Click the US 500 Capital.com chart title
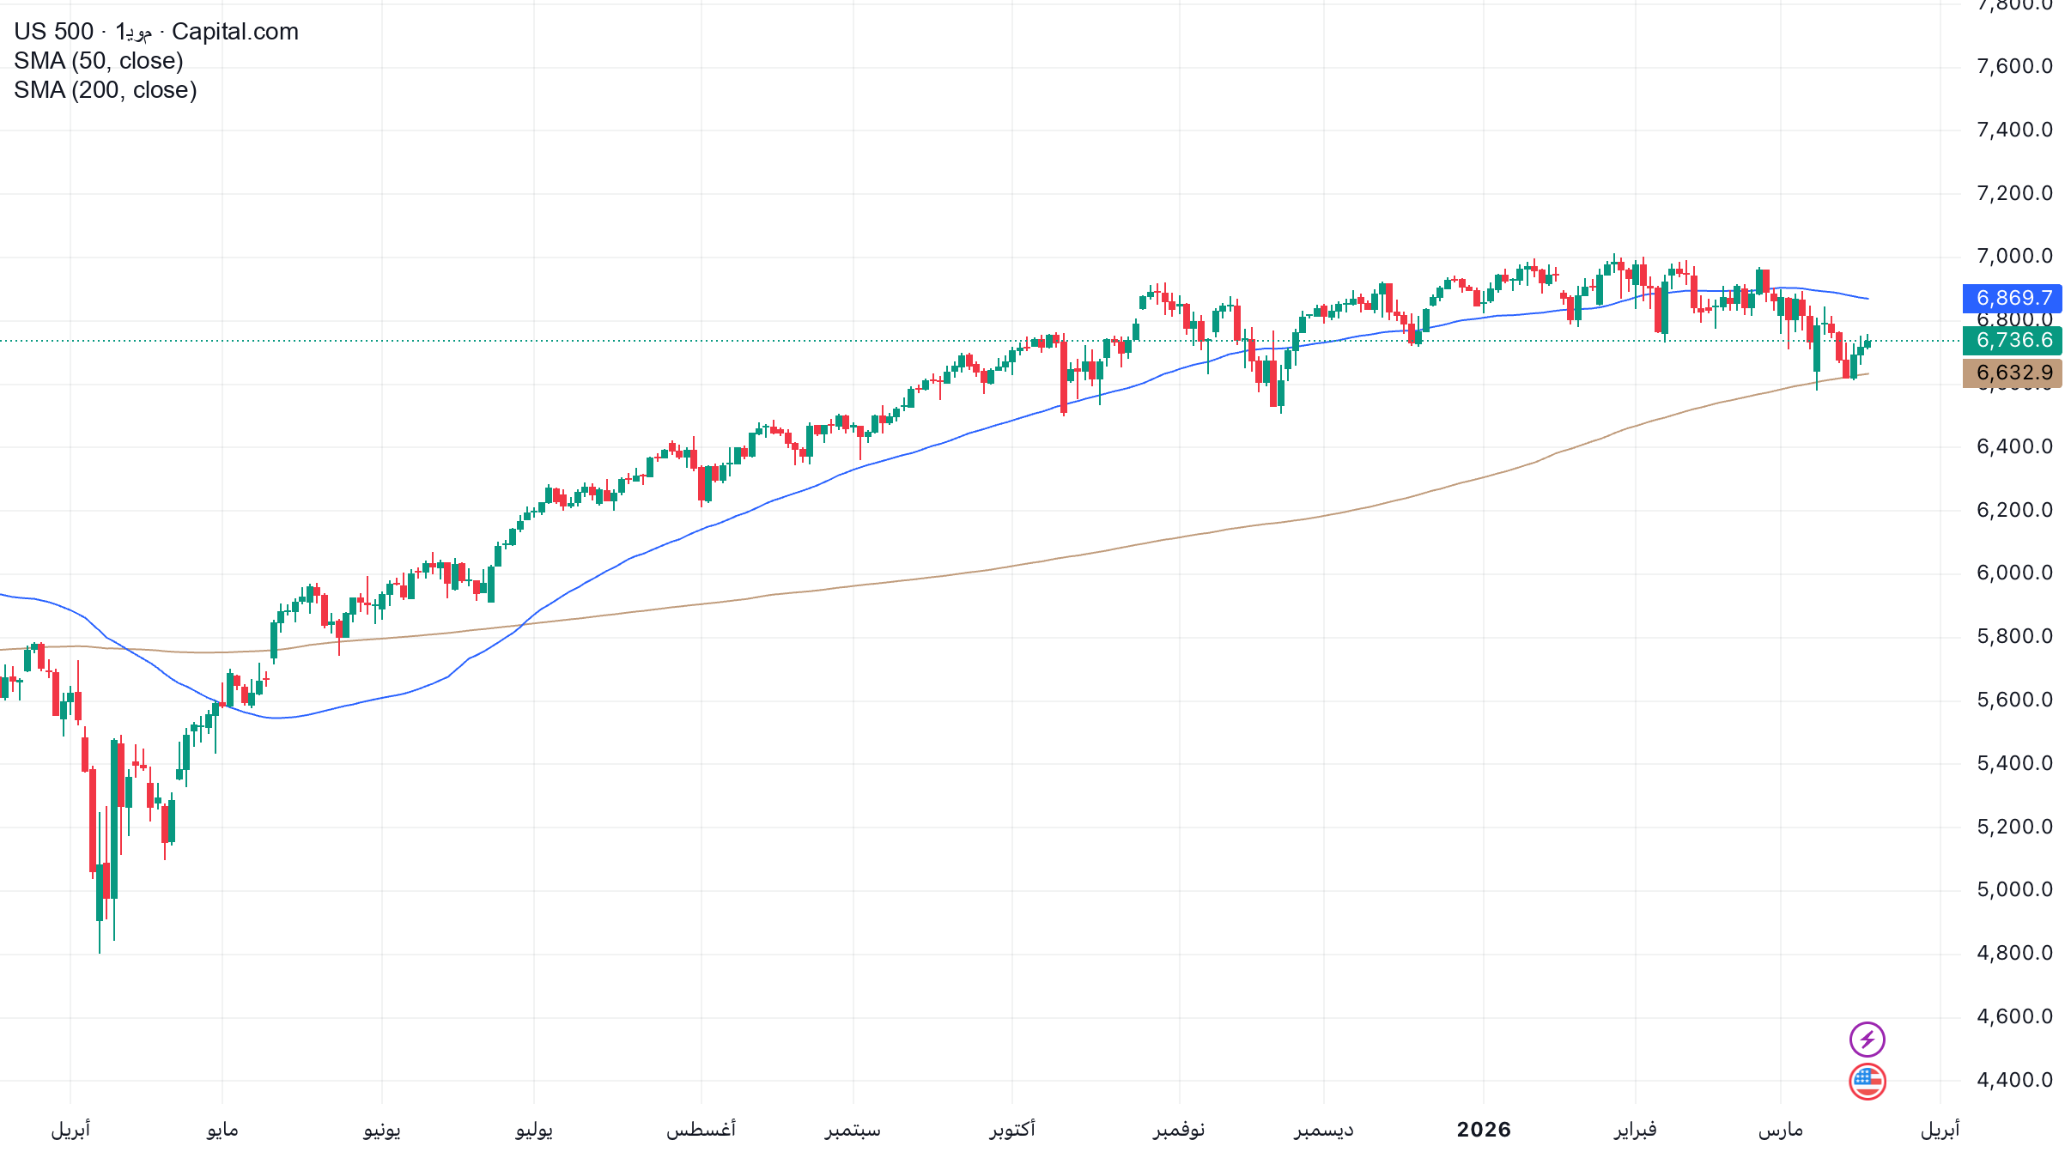Viewport: 2071px width, 1152px height. point(156,32)
